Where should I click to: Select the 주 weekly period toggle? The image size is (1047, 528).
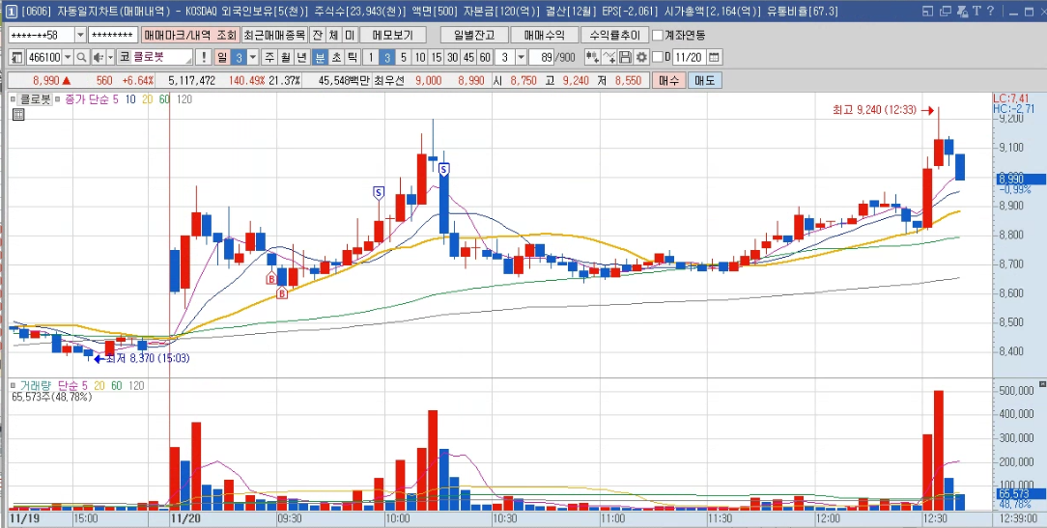click(x=269, y=57)
